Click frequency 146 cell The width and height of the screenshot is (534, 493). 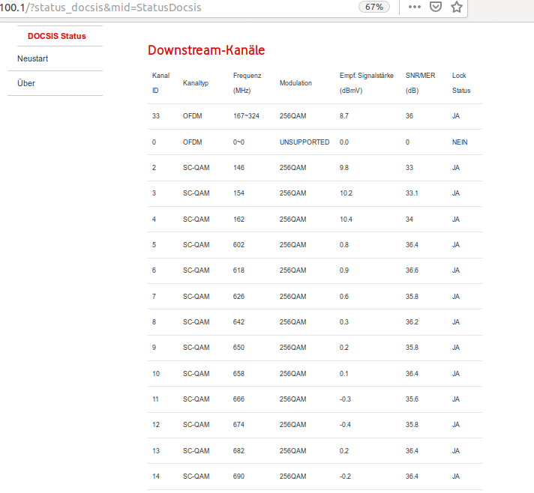coord(238,168)
